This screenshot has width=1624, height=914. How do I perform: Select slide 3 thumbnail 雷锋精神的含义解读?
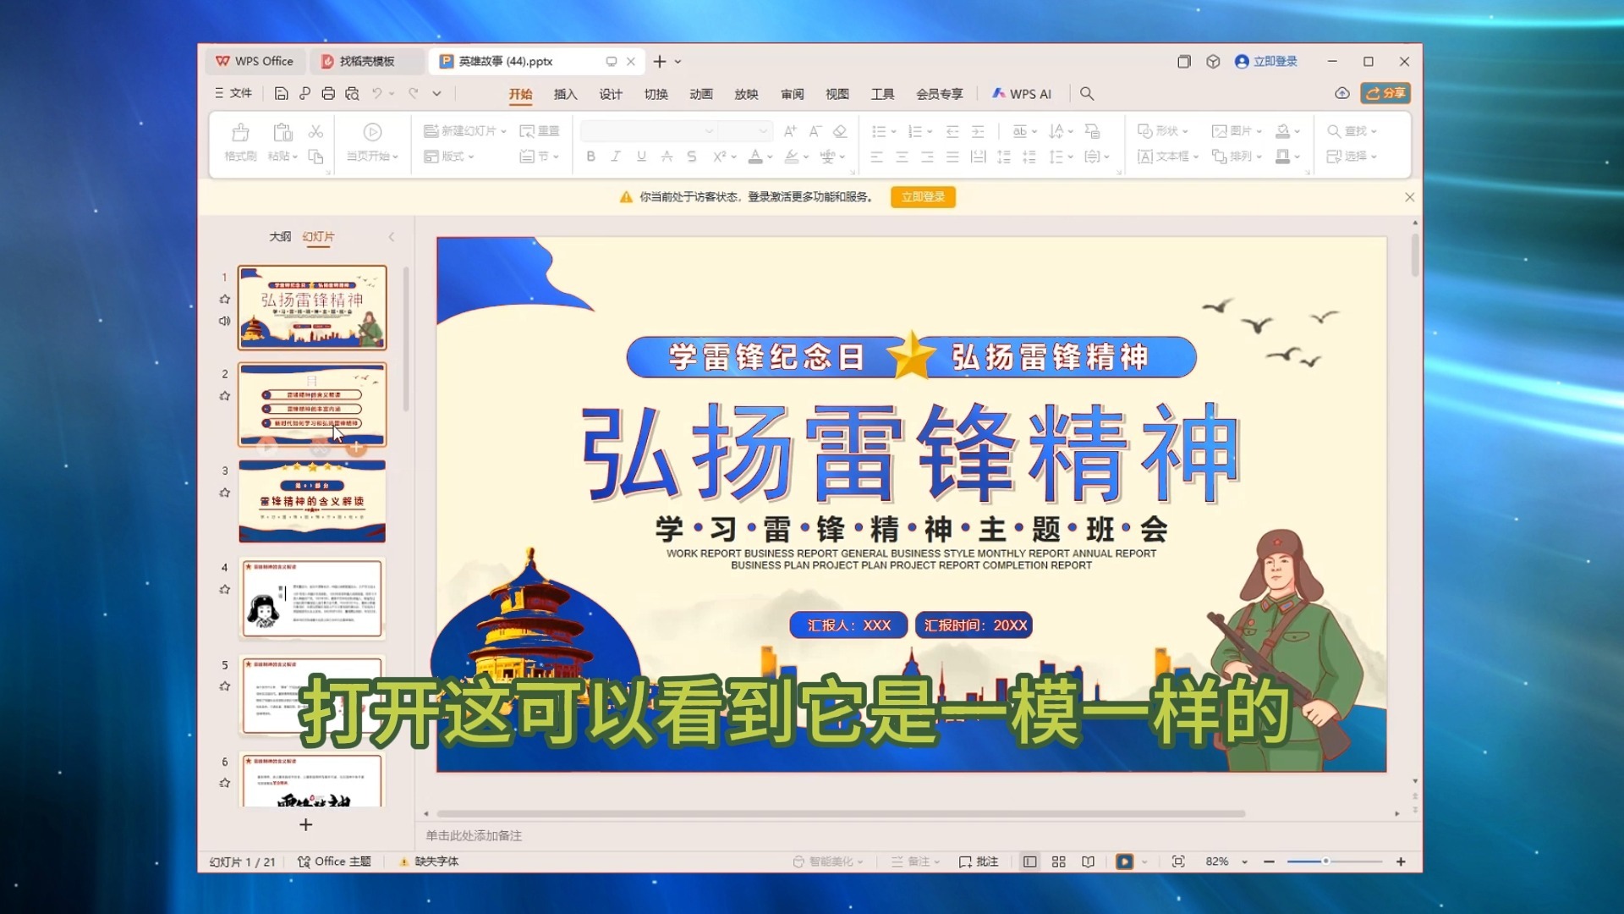pos(312,501)
